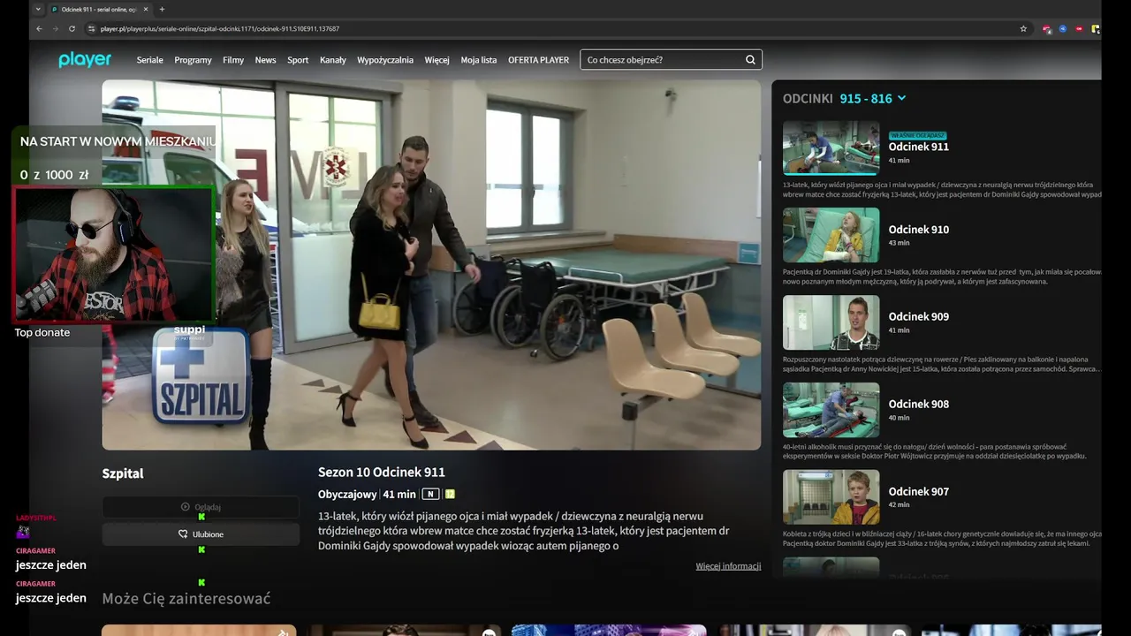
Task: Select the Odcinek 909 thumbnail
Action: click(x=831, y=322)
